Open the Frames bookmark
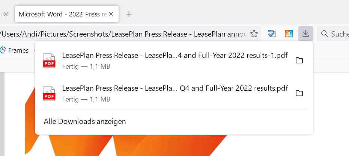 pyautogui.click(x=15, y=50)
